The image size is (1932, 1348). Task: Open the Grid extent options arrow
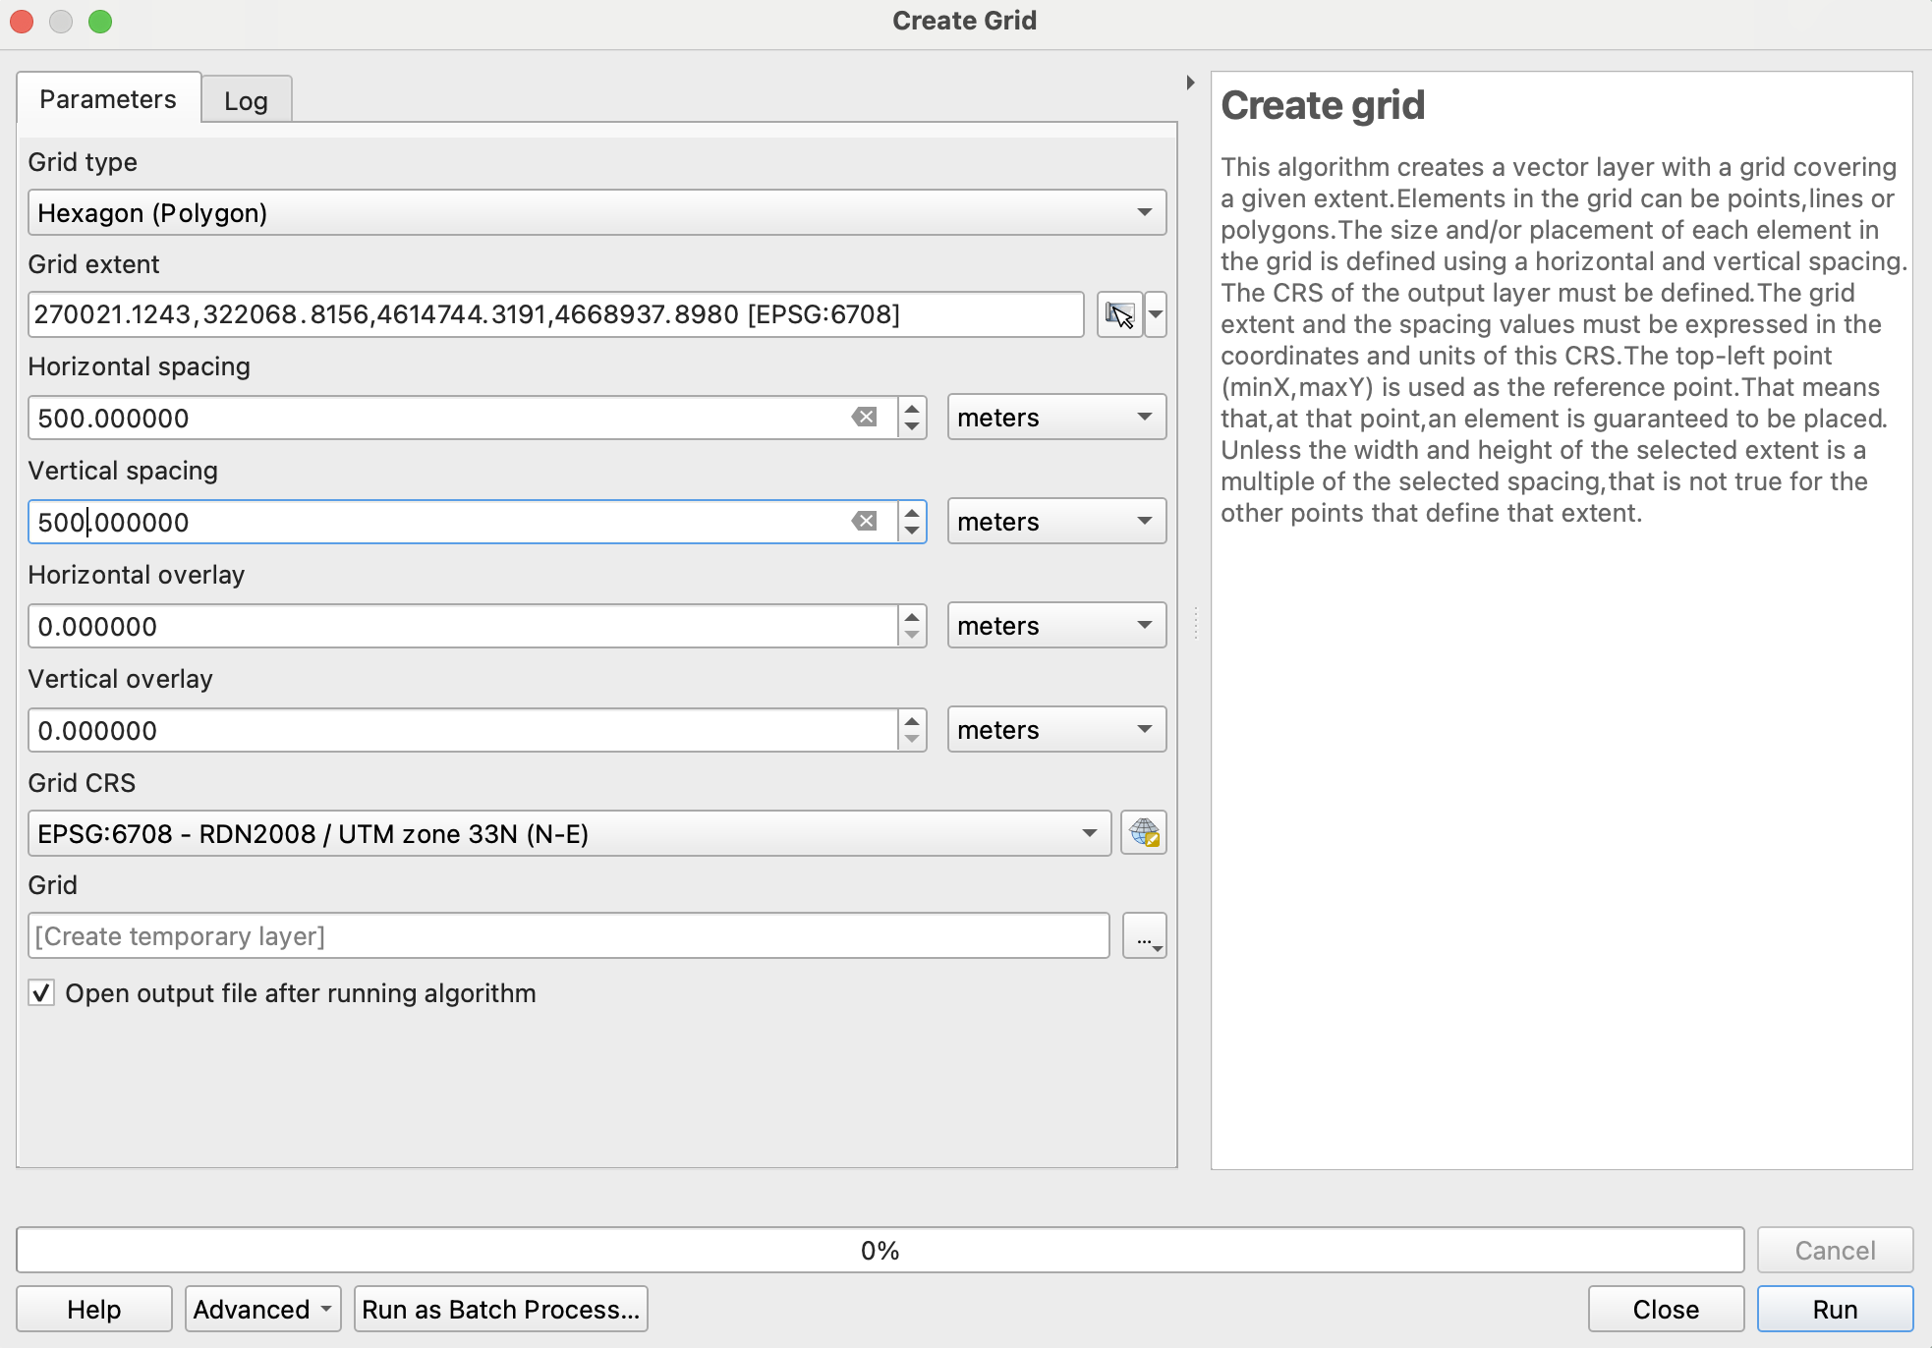(1156, 314)
